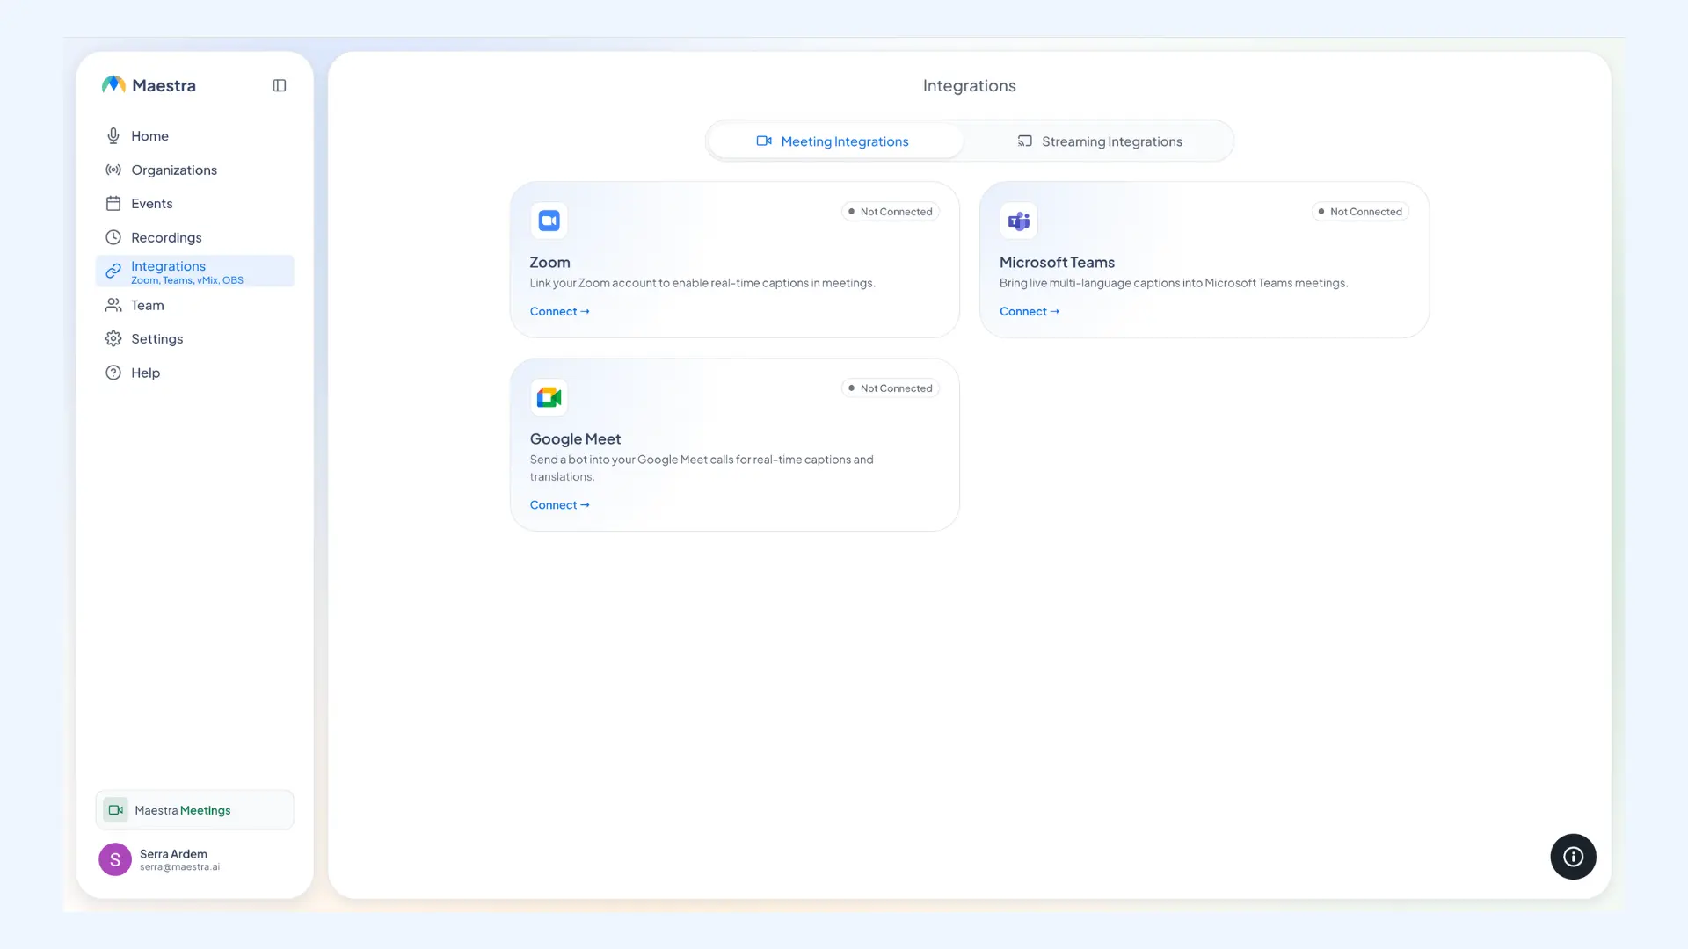The width and height of the screenshot is (1688, 949).
Task: Click the cast icon in Streaming Integrations tab
Action: click(x=1025, y=141)
